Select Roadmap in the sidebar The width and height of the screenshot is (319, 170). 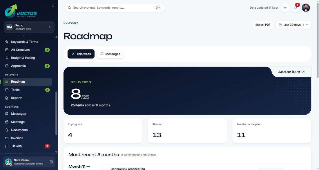(27, 82)
